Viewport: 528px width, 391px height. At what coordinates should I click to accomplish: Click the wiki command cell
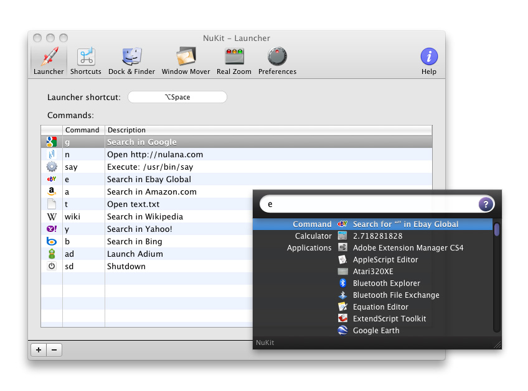coord(83,216)
